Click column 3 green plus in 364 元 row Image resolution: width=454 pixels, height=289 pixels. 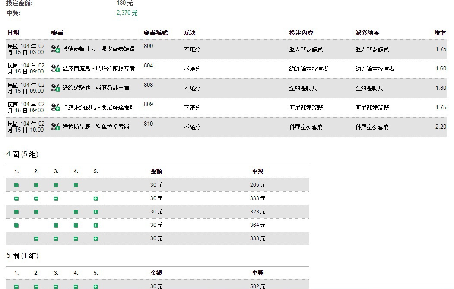click(56, 225)
